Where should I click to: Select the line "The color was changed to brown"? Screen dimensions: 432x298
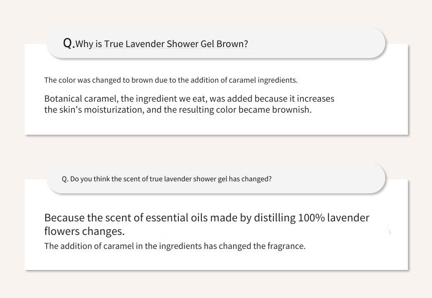171,80
